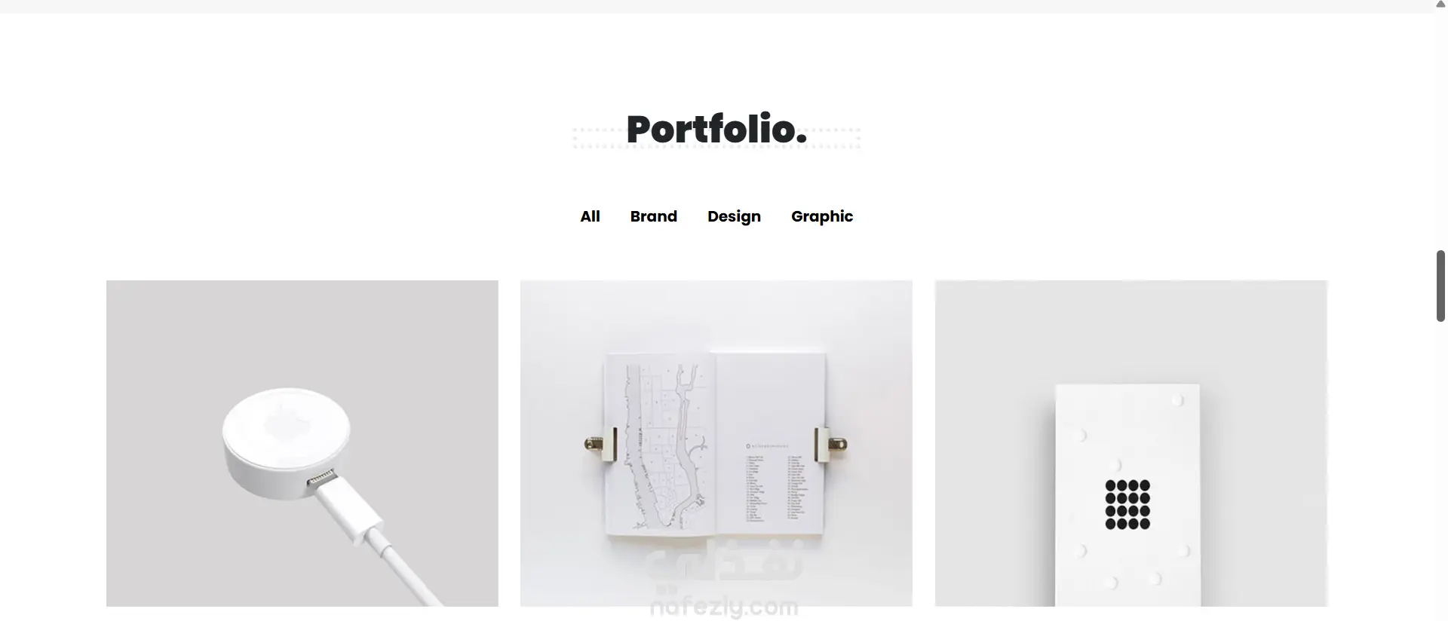
Task: Click scrollbar track above the thumb
Action: click(1440, 128)
